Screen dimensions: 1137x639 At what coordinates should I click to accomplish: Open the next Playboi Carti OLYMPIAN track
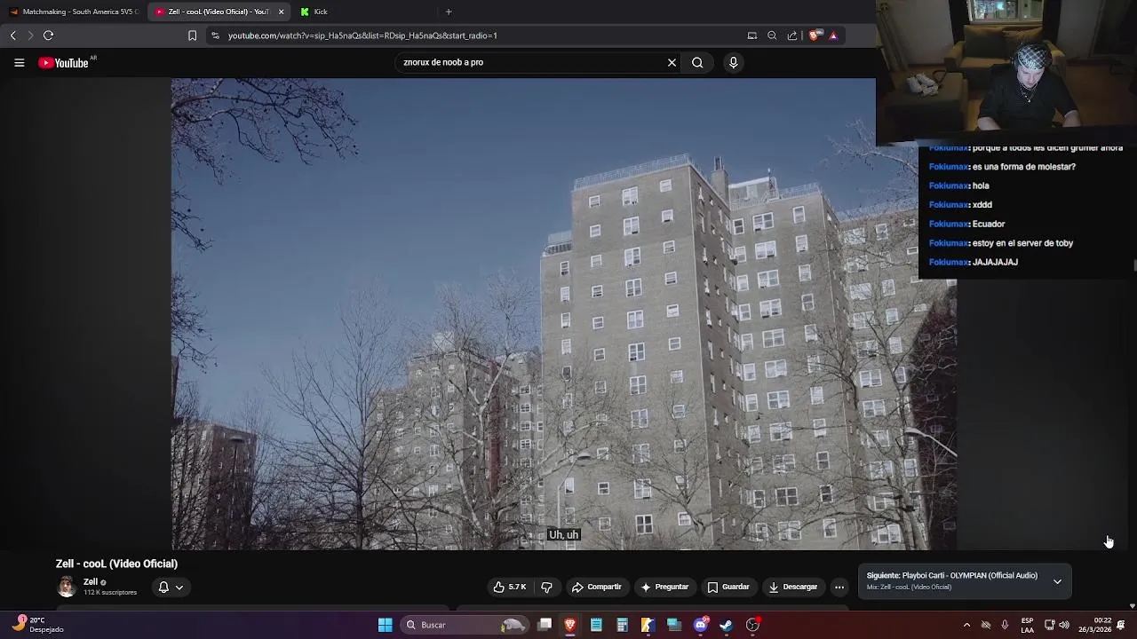point(951,575)
